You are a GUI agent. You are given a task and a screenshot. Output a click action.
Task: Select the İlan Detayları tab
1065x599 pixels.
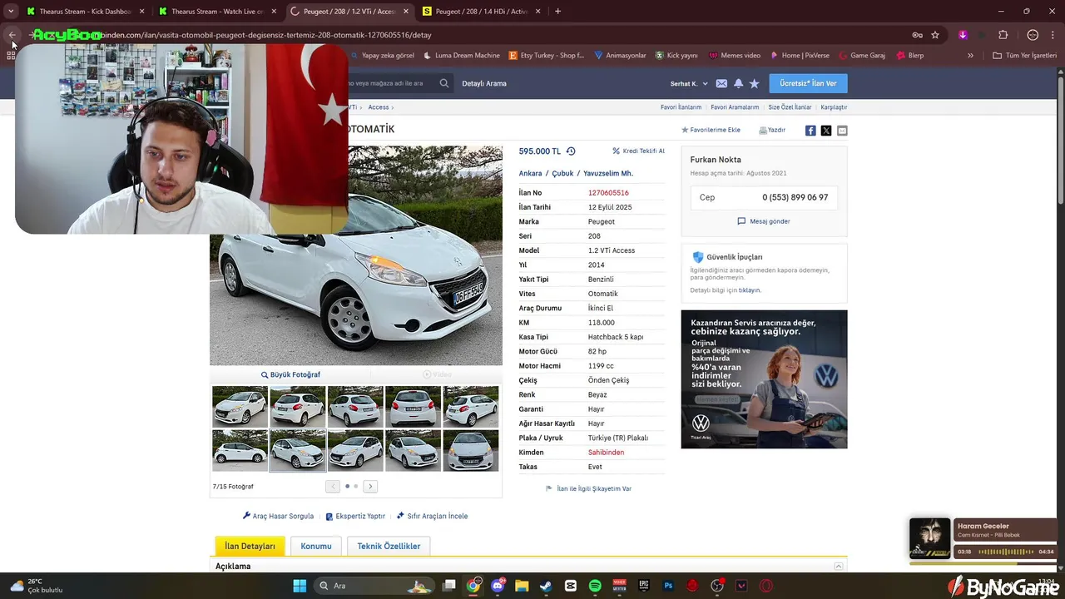(250, 547)
